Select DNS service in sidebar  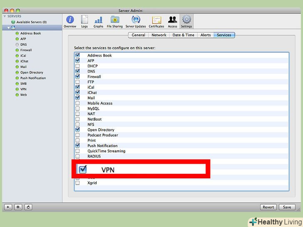[x=24, y=44]
